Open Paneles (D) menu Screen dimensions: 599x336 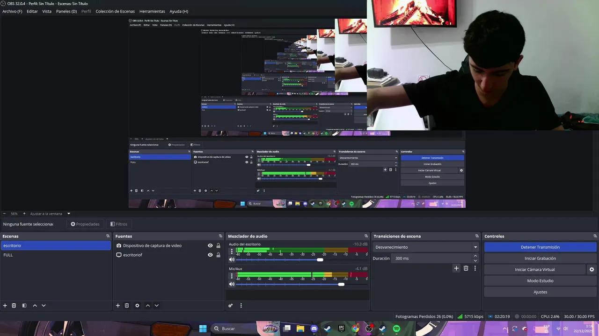[66, 11]
